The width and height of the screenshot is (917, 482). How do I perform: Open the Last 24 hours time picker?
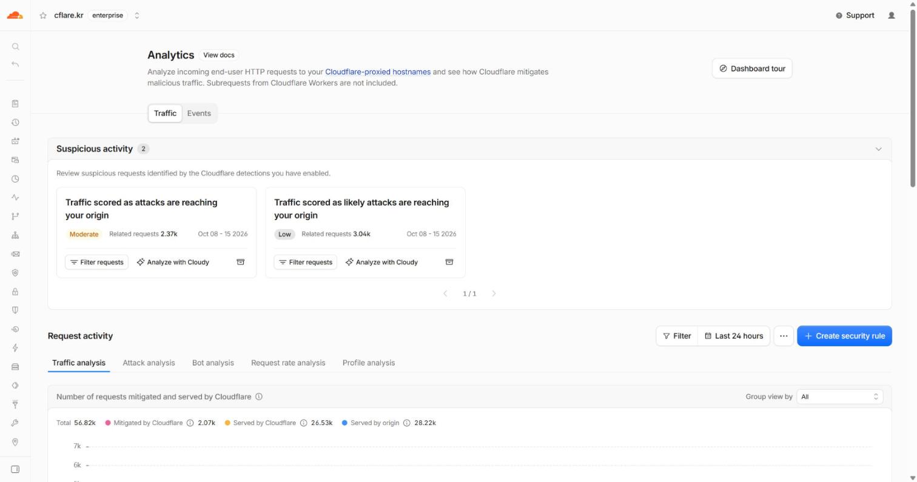[x=734, y=336]
